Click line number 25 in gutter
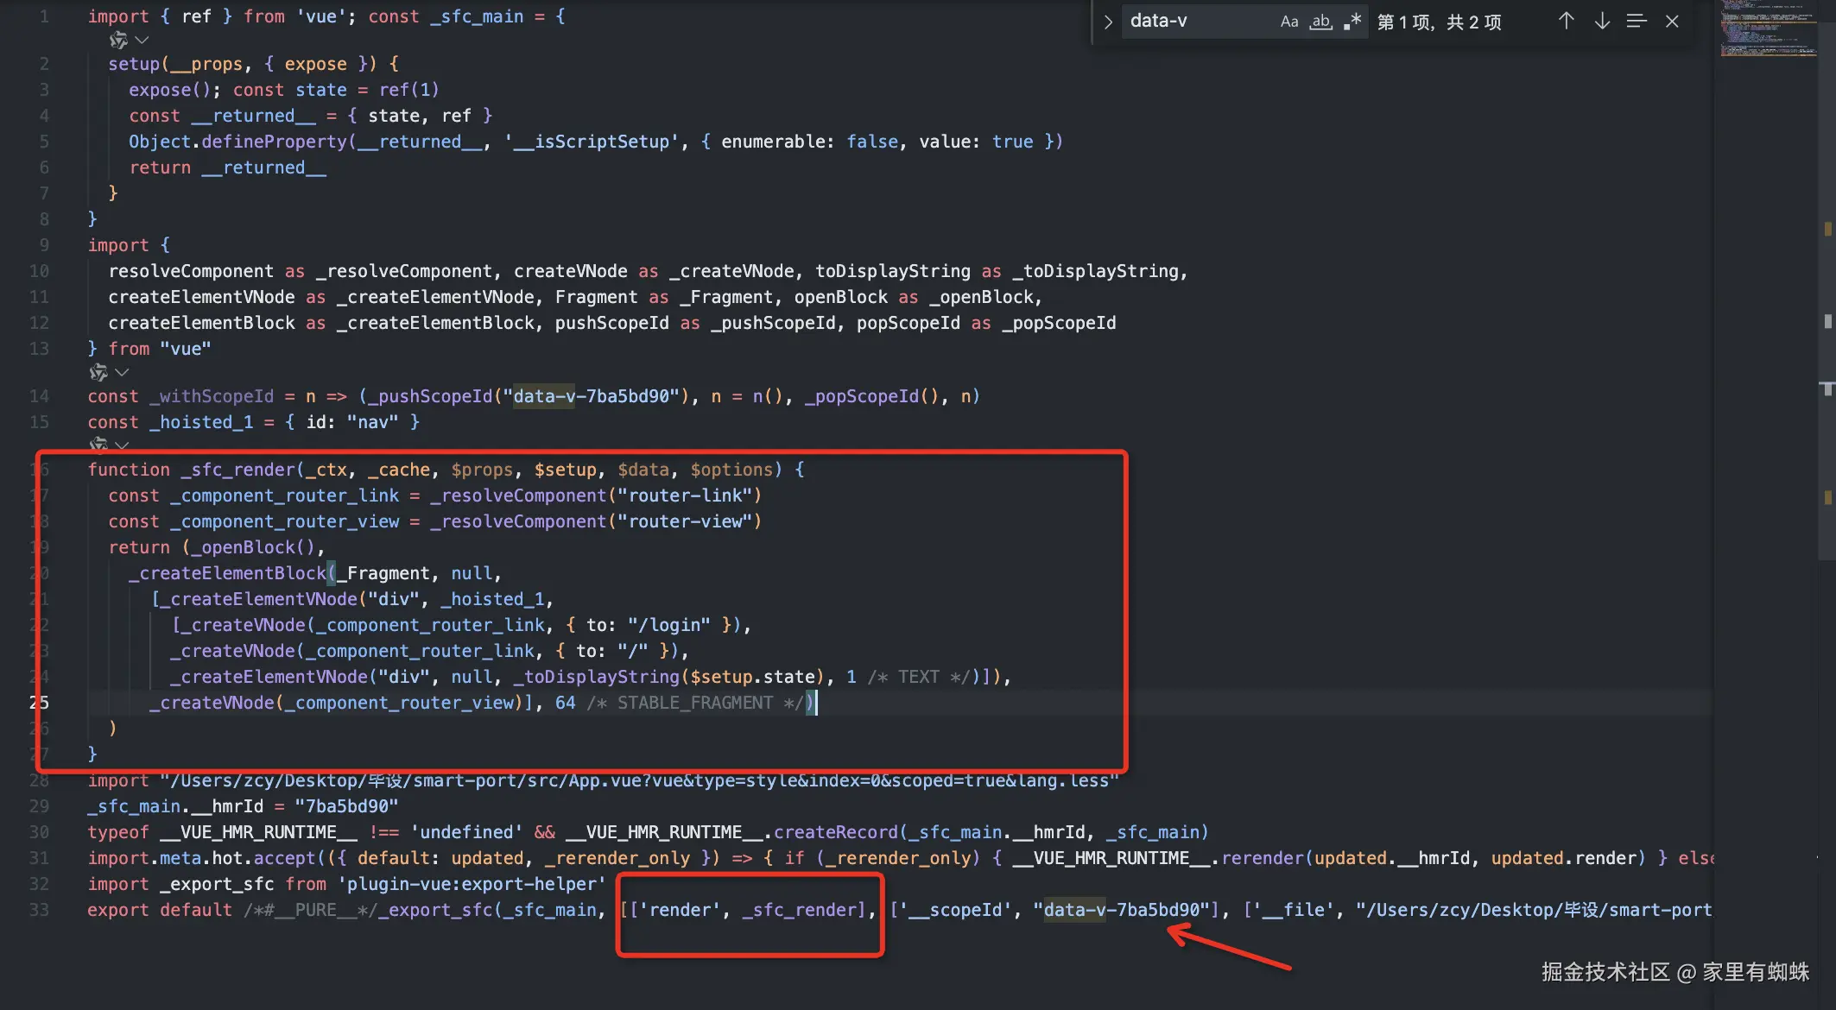 39,703
